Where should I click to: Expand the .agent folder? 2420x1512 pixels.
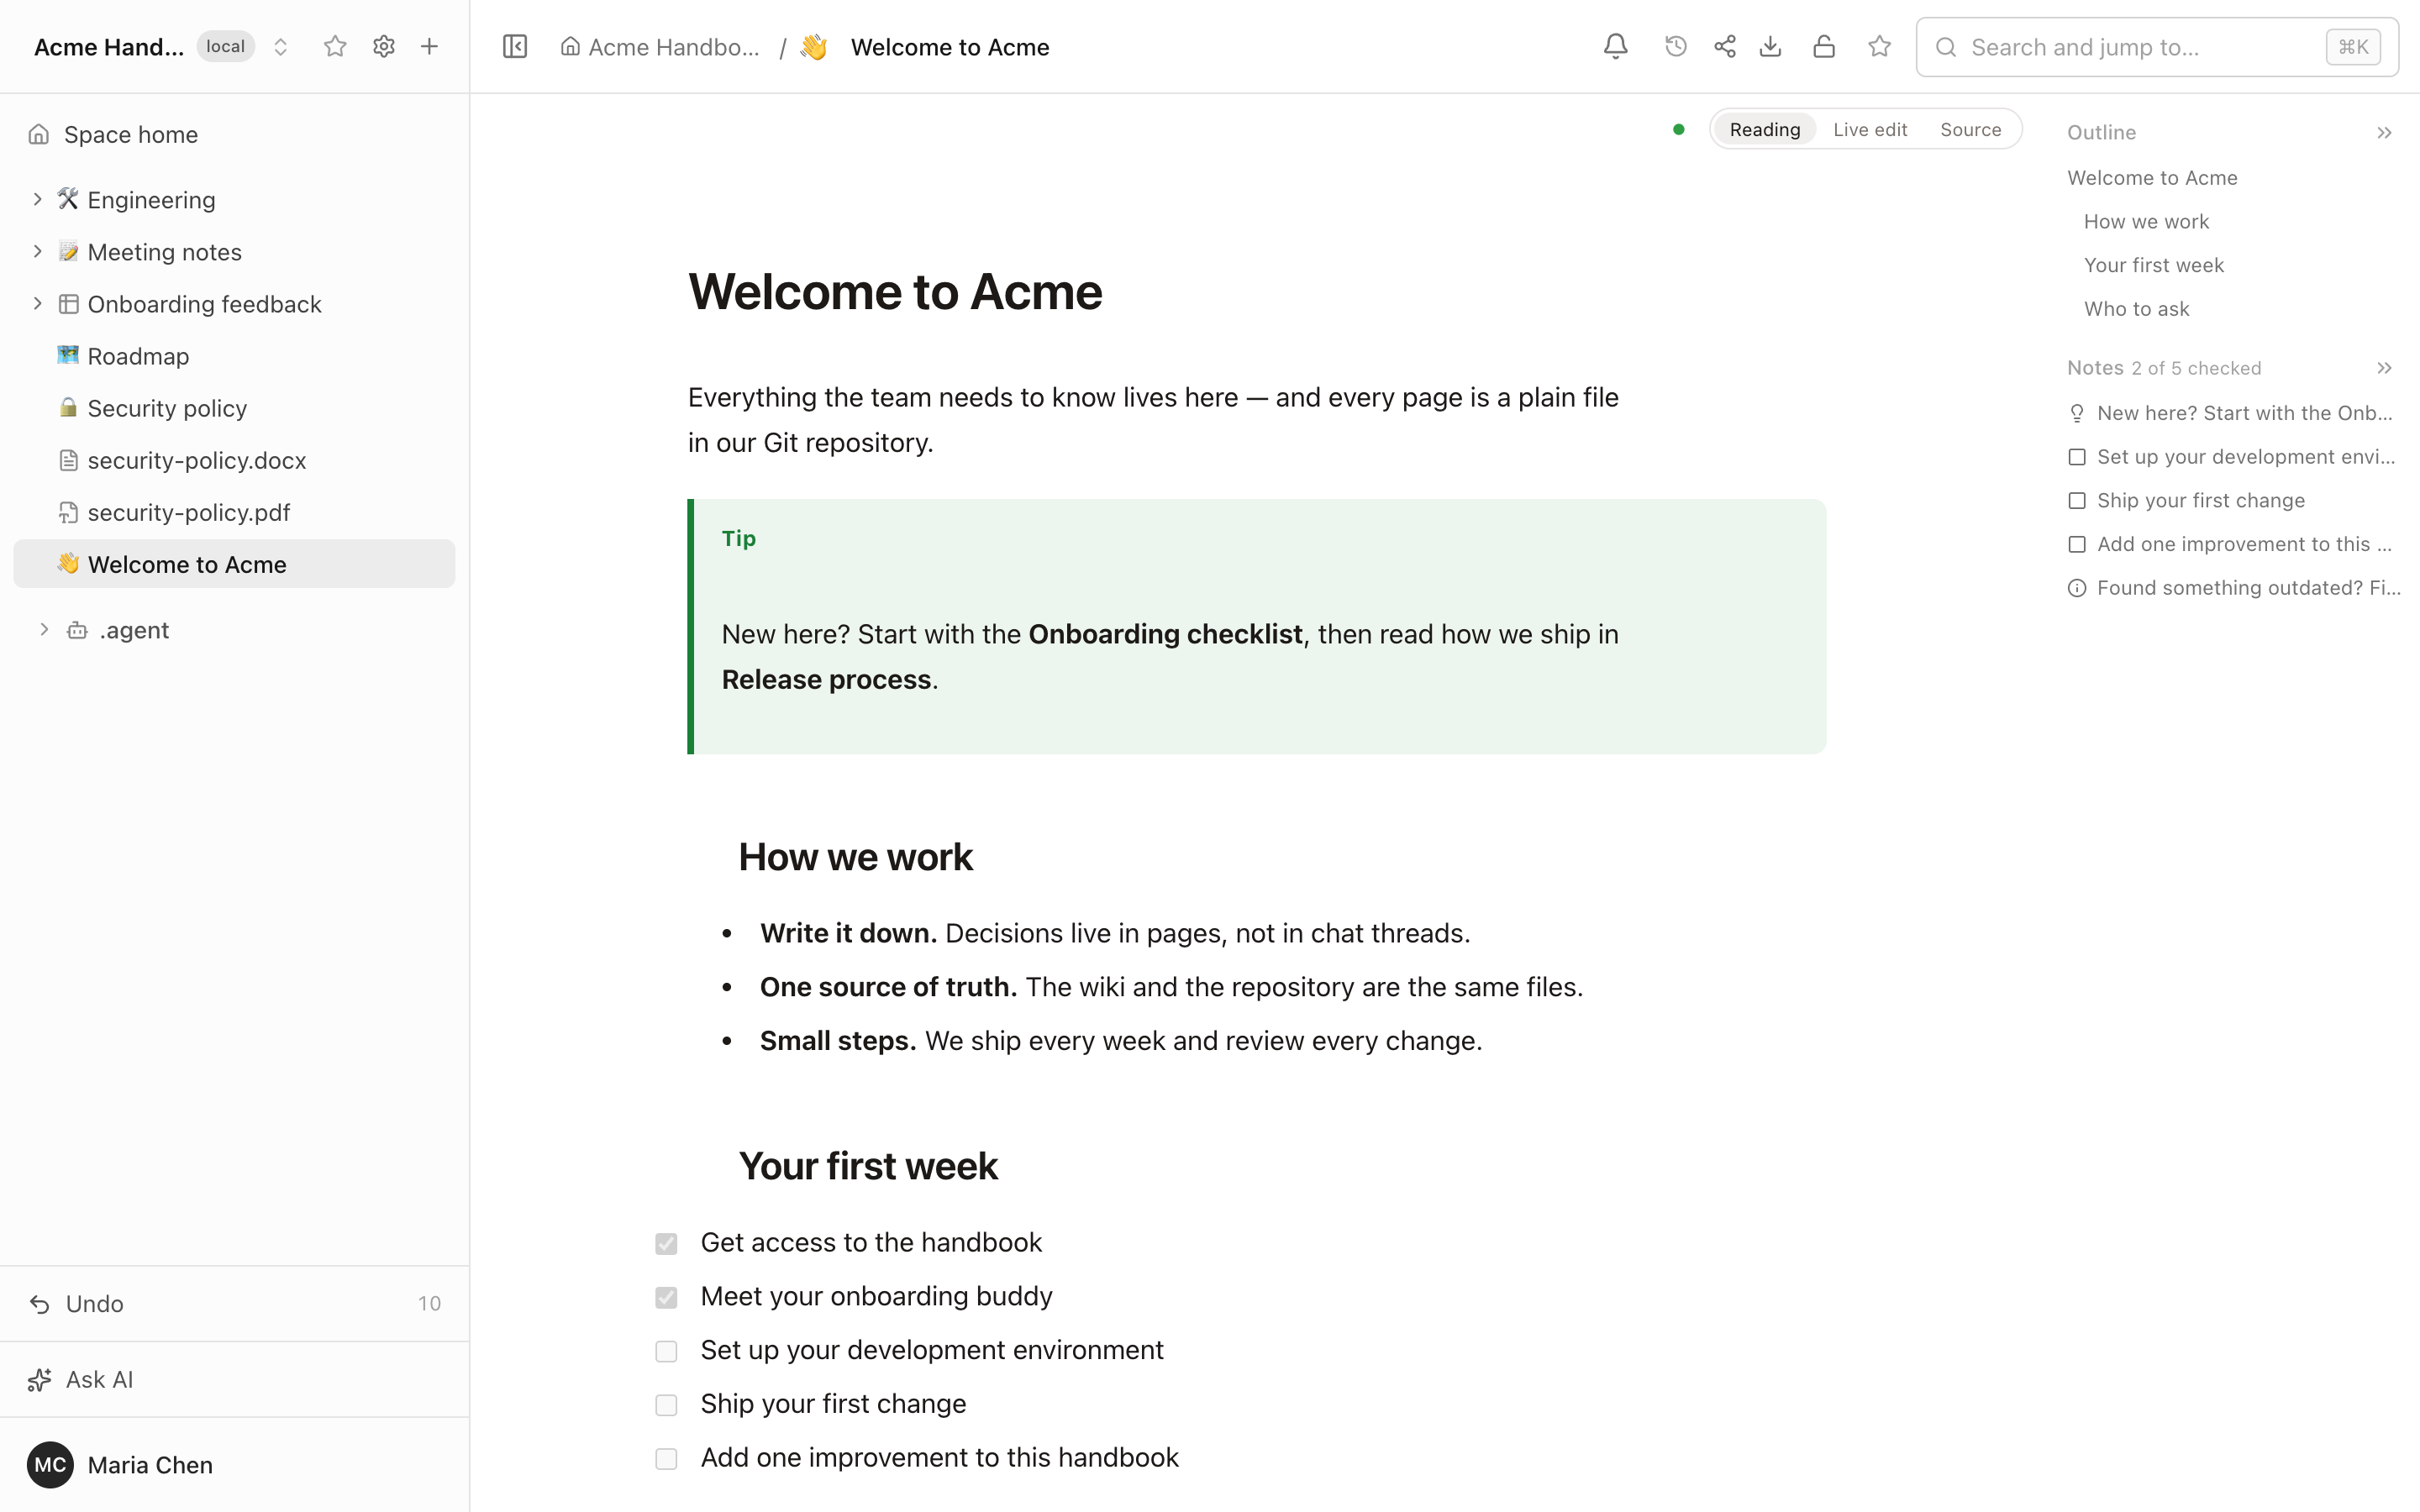44,630
